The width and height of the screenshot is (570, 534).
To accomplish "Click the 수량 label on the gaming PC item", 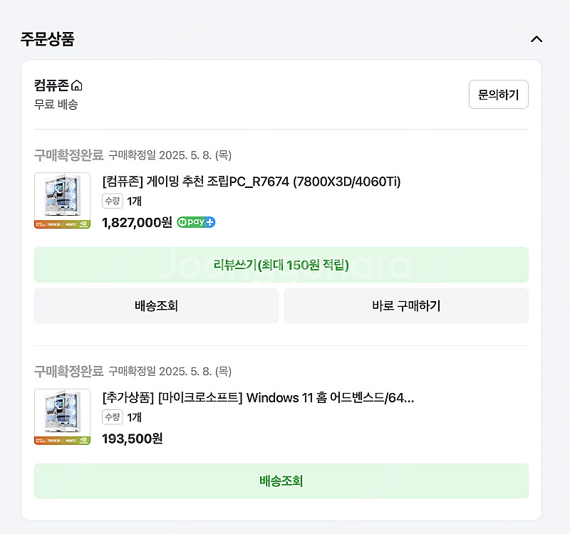I will 113,201.
